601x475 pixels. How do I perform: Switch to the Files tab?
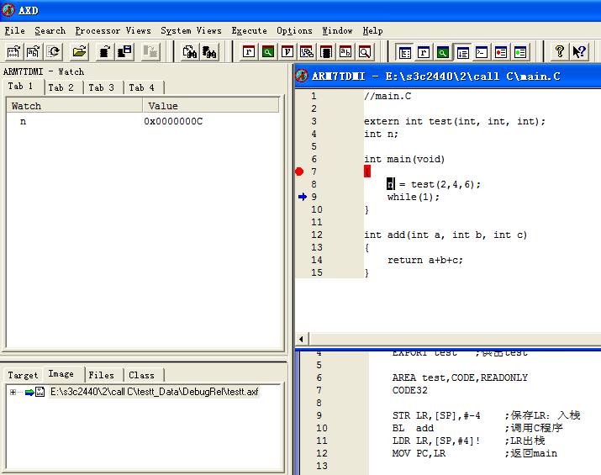tap(102, 375)
